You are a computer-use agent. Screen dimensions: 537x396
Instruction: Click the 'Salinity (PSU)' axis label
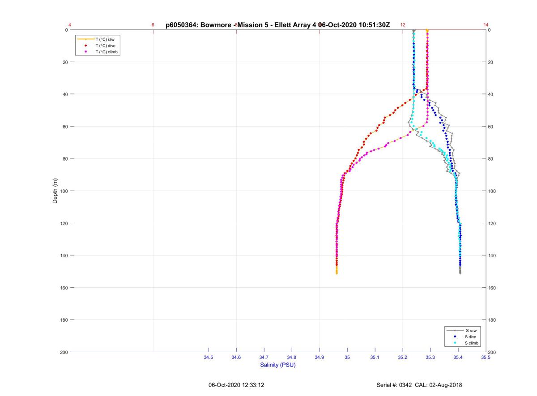click(278, 365)
